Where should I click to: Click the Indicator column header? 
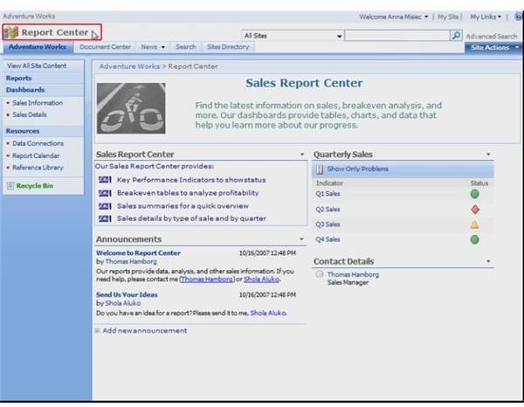329,183
